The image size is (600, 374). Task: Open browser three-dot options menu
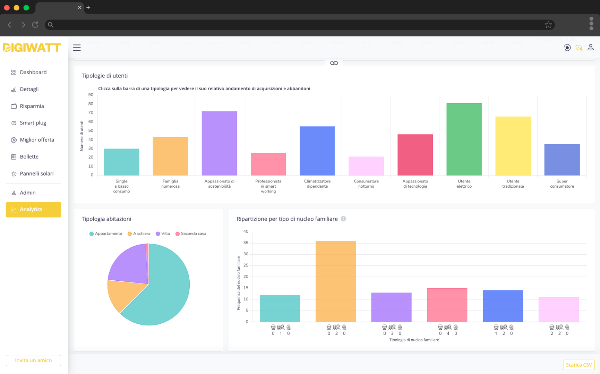pos(591,24)
